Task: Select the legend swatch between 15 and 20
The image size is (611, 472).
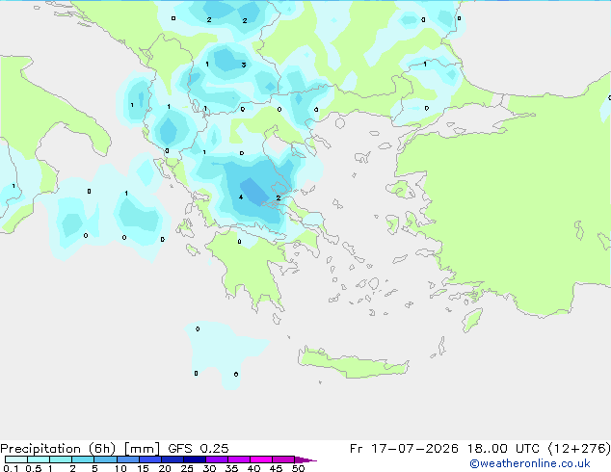Action: tap(150, 459)
